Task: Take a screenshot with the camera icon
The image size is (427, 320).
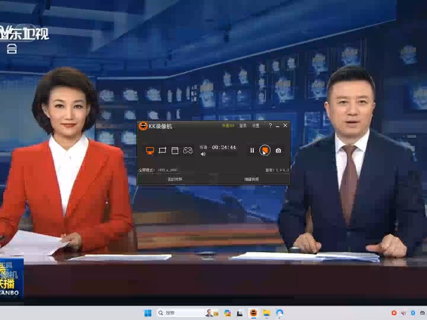Action: click(278, 151)
